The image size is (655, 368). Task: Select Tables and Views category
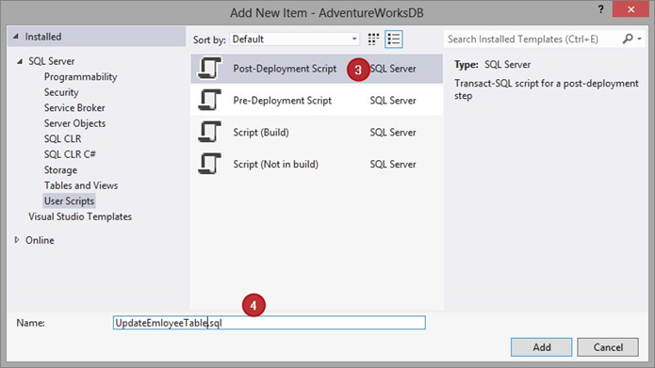click(x=81, y=185)
